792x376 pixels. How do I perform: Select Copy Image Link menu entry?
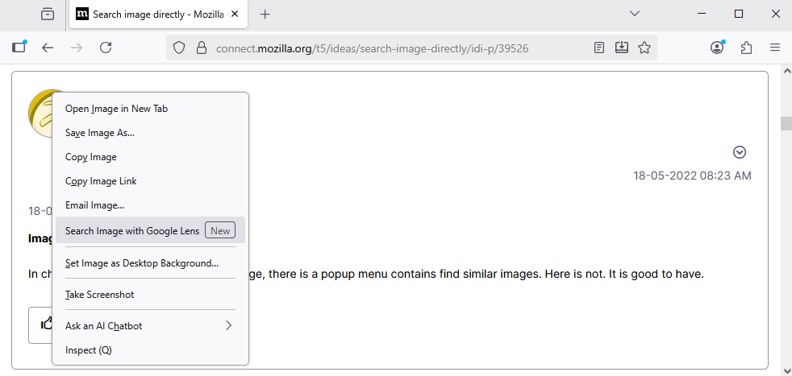101,181
